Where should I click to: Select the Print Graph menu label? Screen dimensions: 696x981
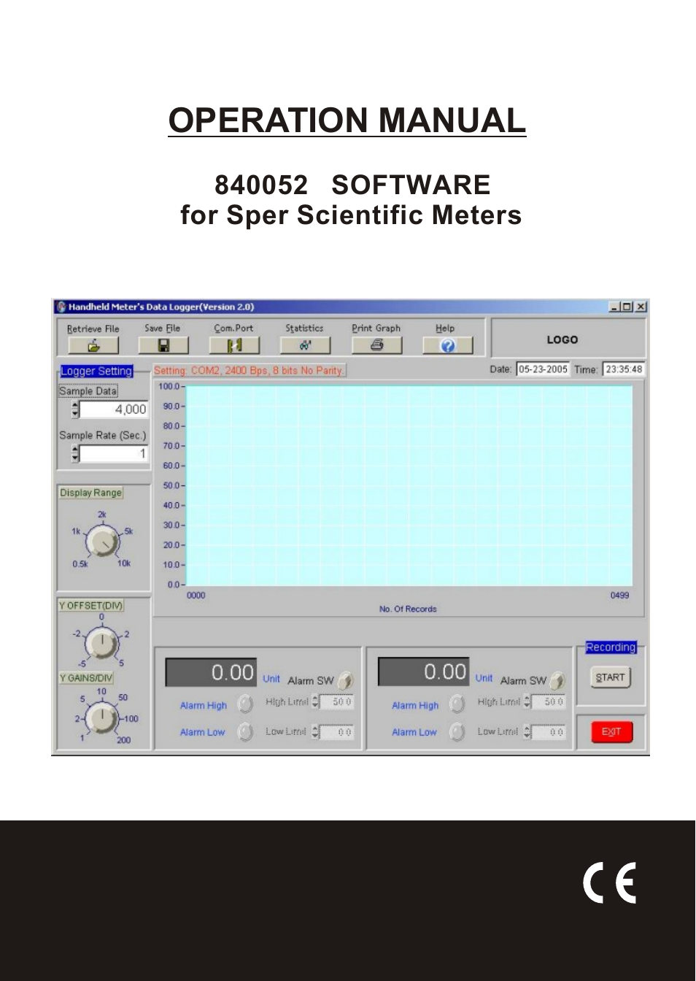(x=376, y=328)
